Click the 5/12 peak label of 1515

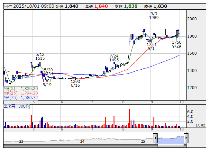(x=40, y=56)
